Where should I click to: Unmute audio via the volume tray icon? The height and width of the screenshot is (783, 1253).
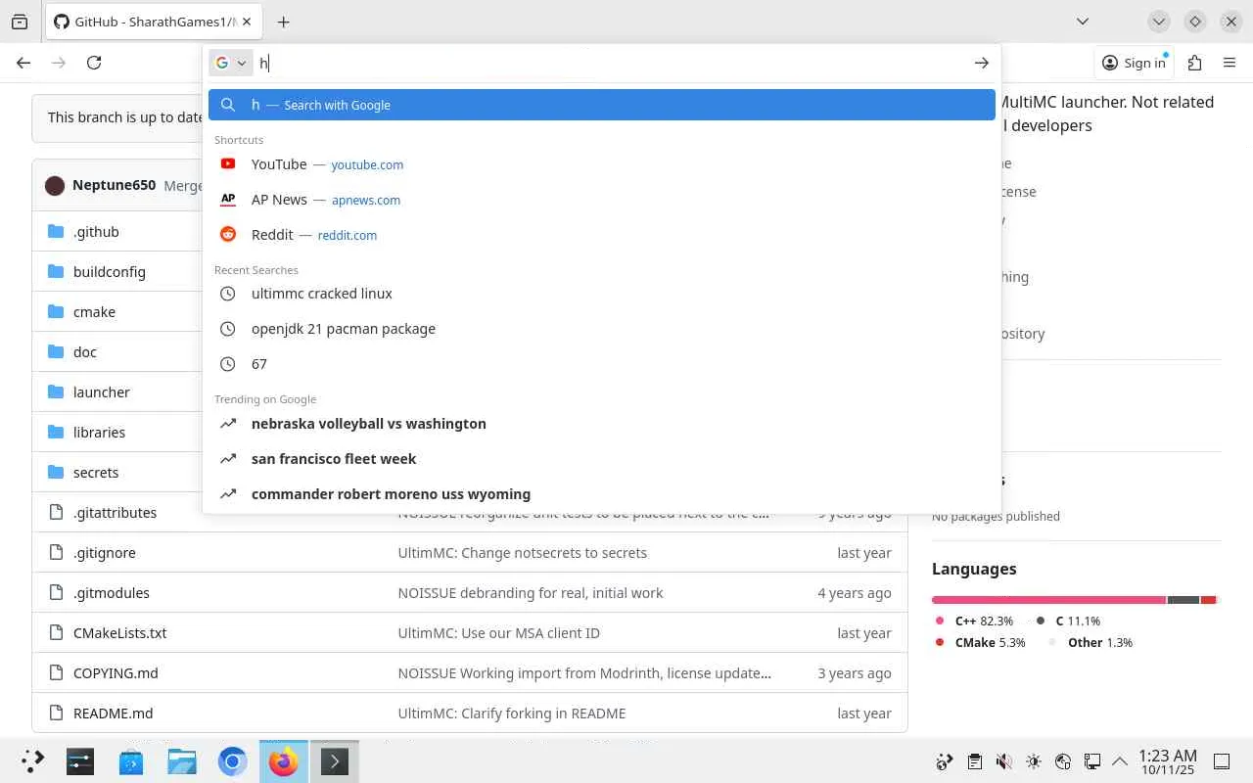click(1003, 761)
